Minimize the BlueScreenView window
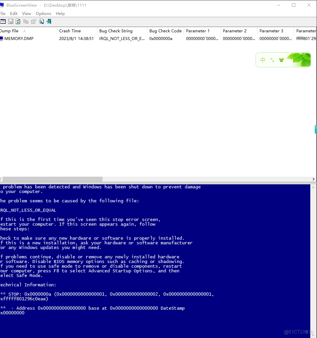The width and height of the screenshot is (317, 338). tap(279, 5)
